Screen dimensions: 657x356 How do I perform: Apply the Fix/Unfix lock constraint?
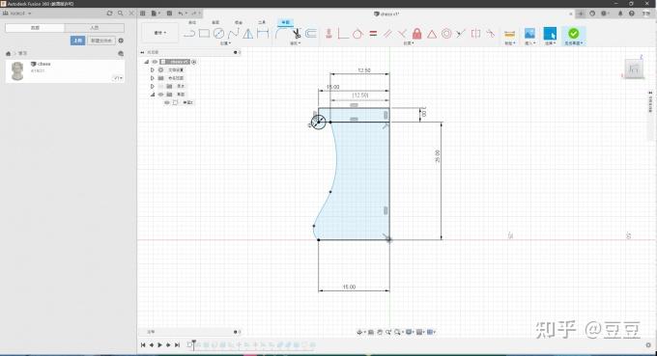(417, 34)
